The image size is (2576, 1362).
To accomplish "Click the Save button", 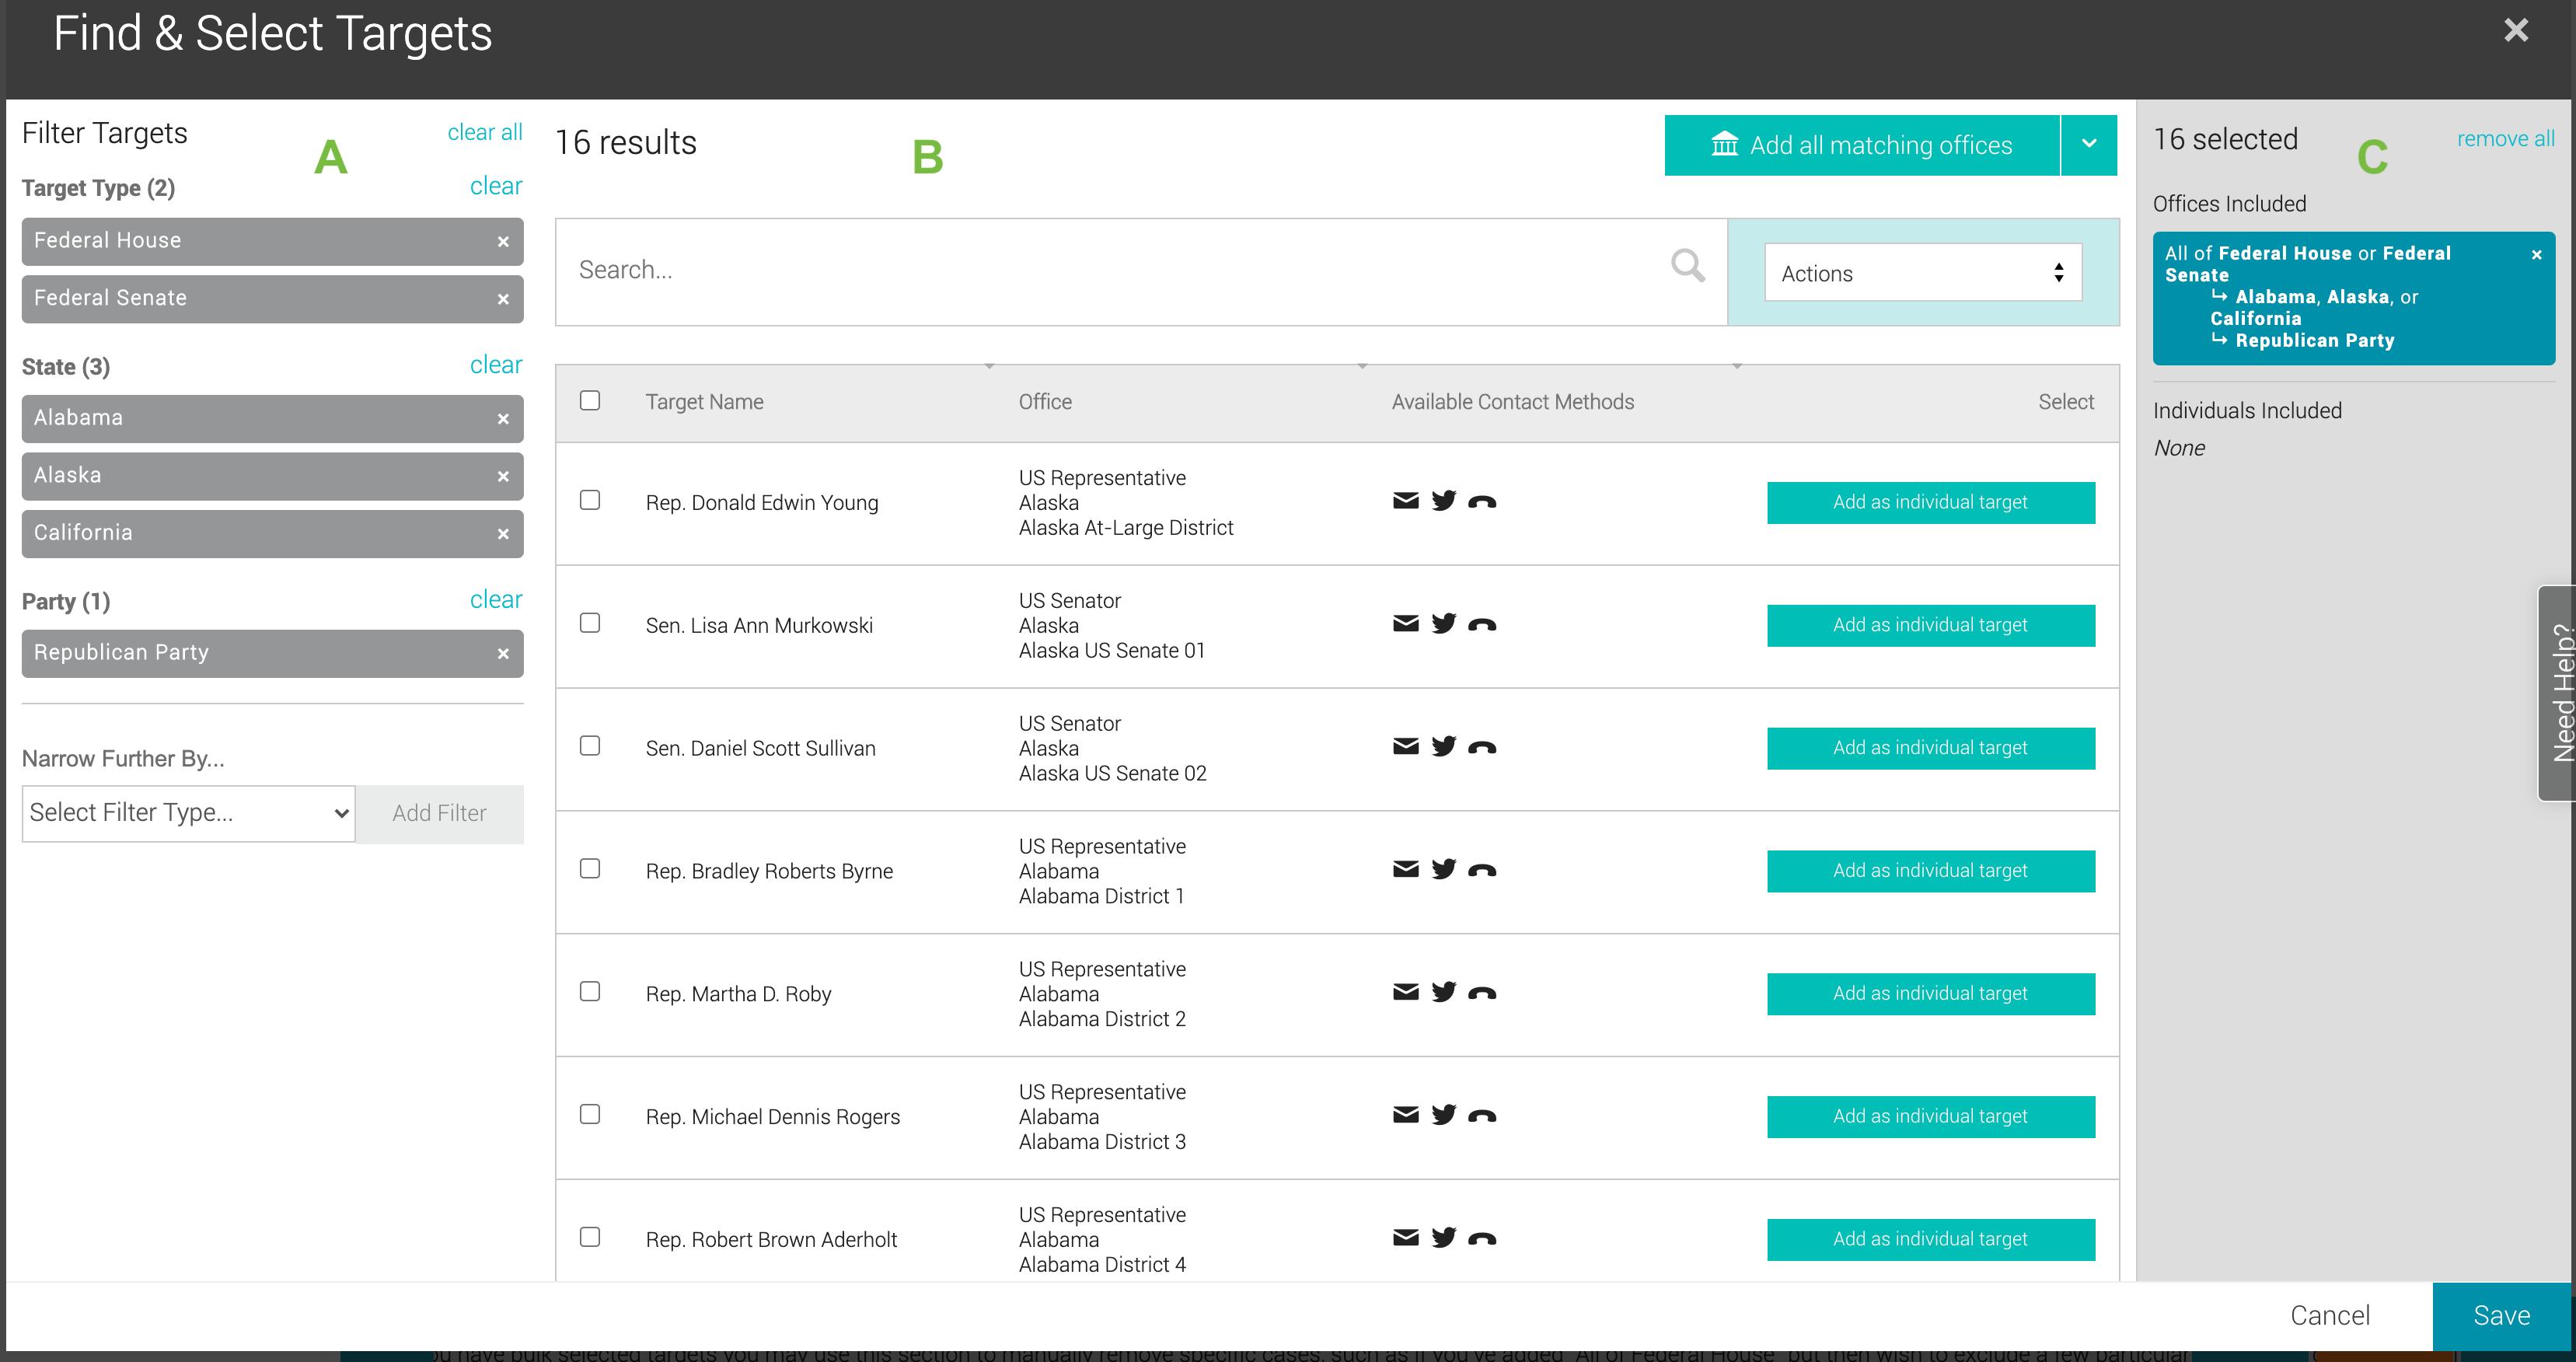I will 2501,1315.
